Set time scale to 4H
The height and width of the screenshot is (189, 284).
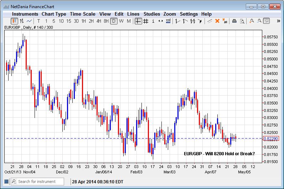click(x=99, y=21)
